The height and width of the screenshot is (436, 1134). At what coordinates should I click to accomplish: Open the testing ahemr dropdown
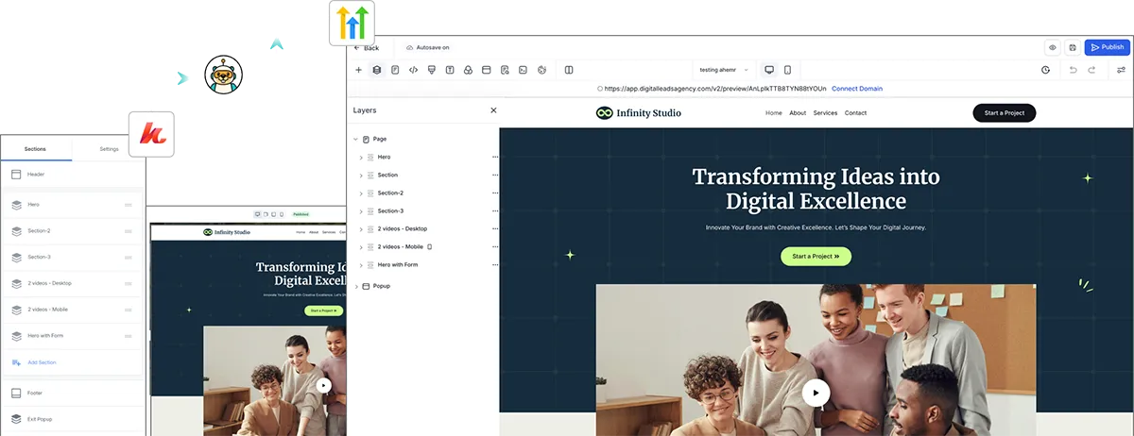[725, 70]
